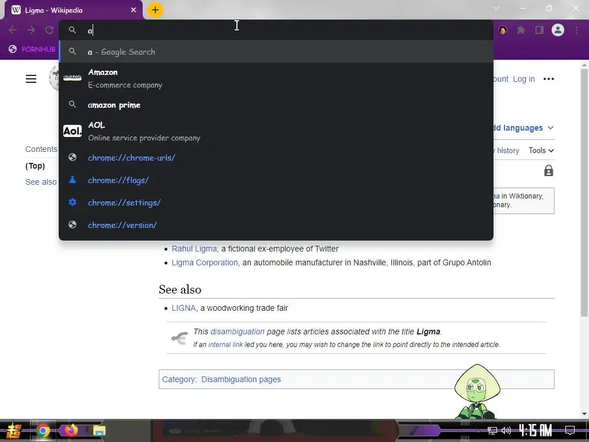Jump to See also in Contents
Image resolution: width=589 pixels, height=442 pixels.
pos(41,182)
